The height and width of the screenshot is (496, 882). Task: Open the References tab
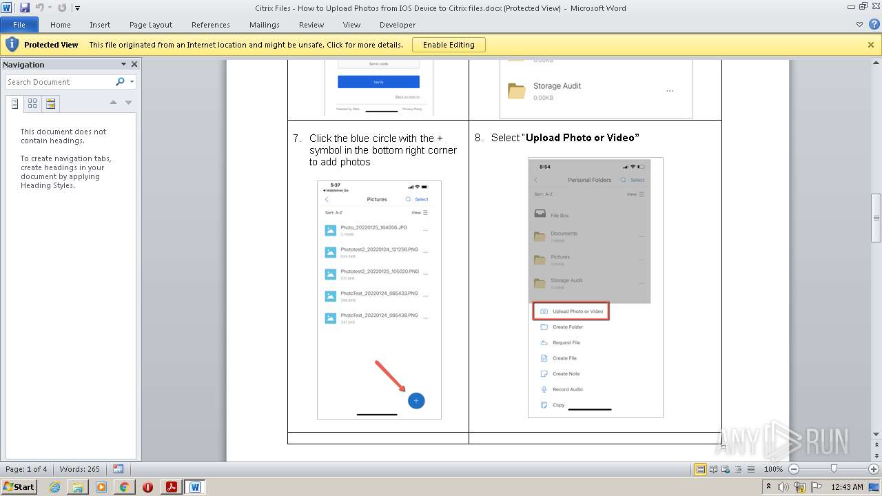211,25
